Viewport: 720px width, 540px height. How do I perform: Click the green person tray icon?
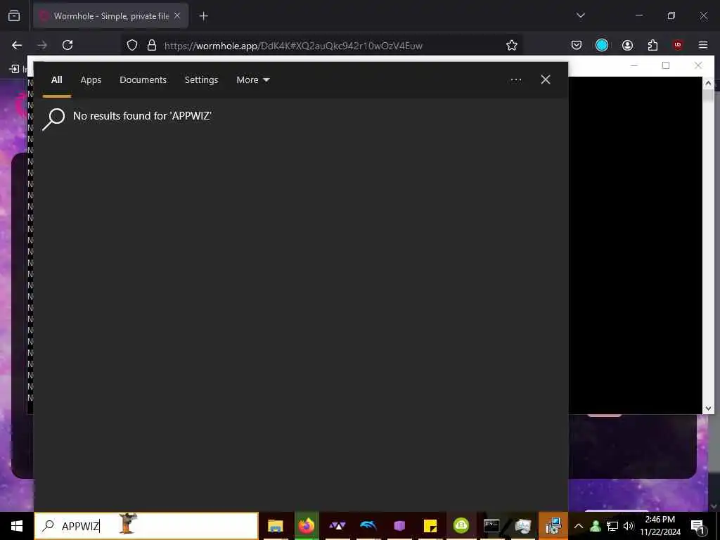[x=595, y=526]
